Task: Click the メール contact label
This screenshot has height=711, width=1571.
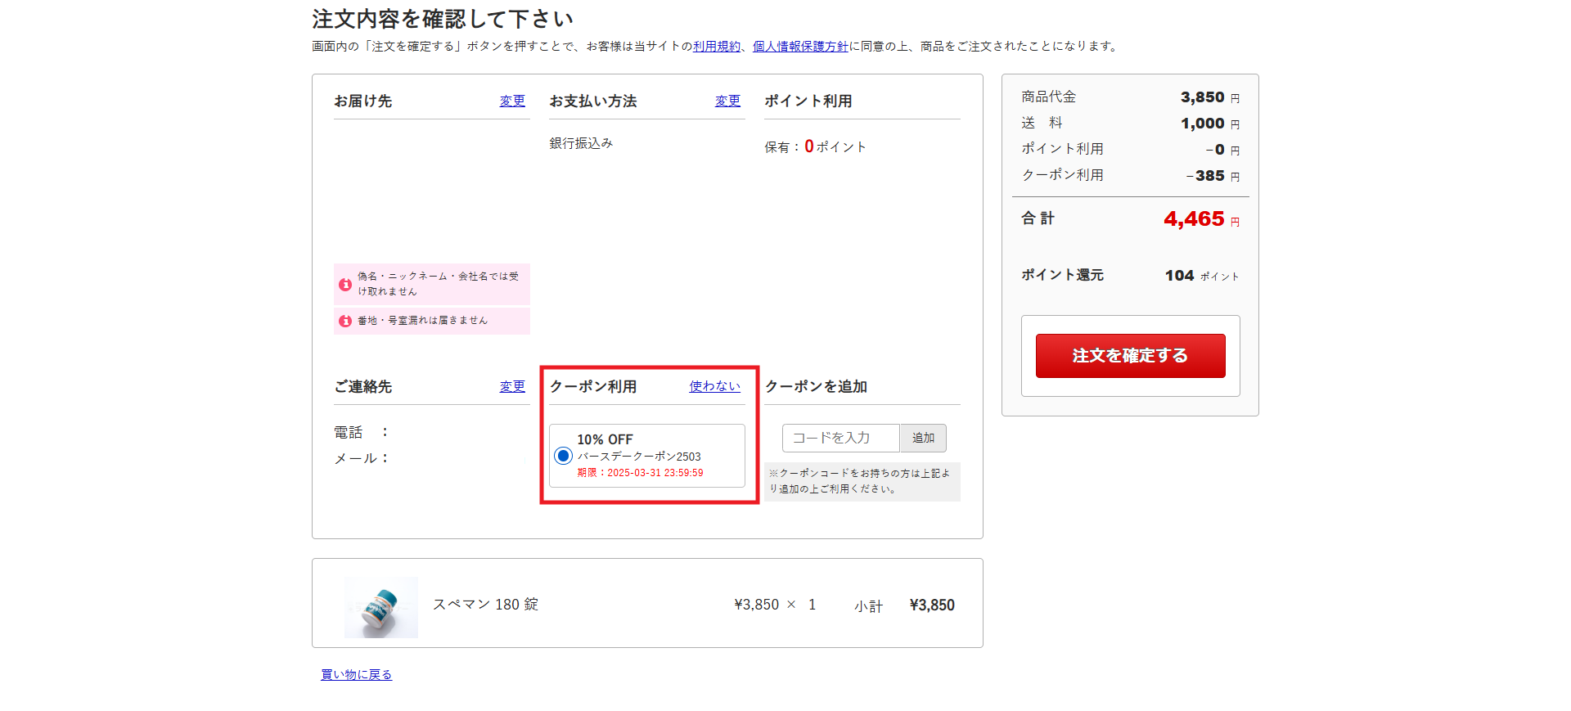Action: tap(355, 458)
